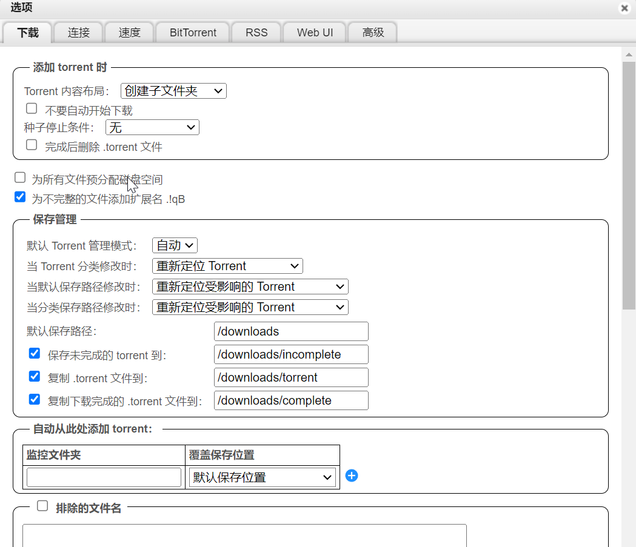This screenshot has height=547, width=636.
Task: Enable the 排除的文件名 checkbox
Action: point(42,505)
